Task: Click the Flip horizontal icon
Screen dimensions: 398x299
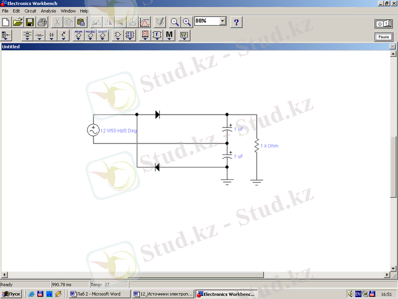Action: [108, 22]
